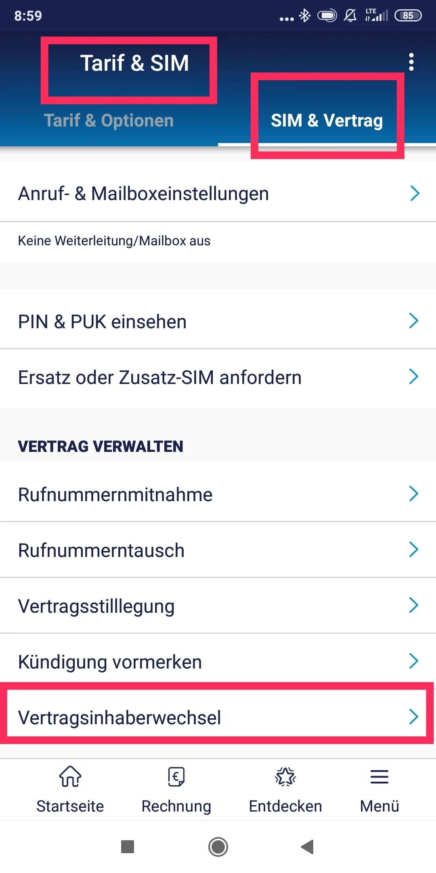This screenshot has height=873, width=436.
Task: Open the three-dot overflow menu
Action: coord(411,62)
